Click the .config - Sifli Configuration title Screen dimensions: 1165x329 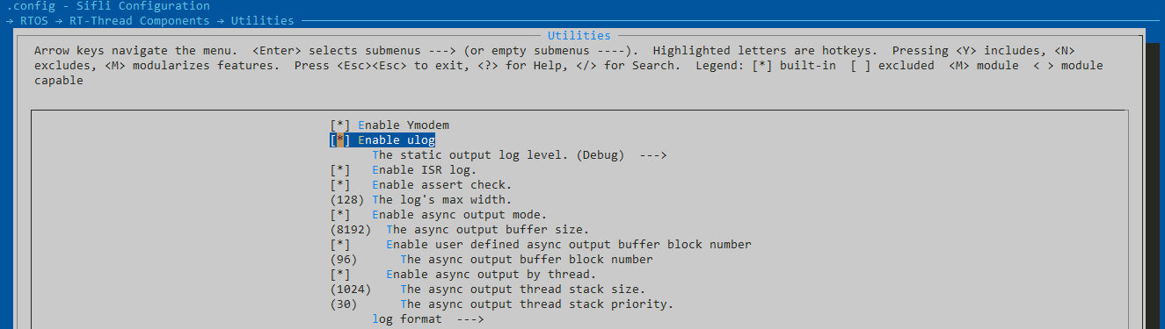(x=108, y=6)
